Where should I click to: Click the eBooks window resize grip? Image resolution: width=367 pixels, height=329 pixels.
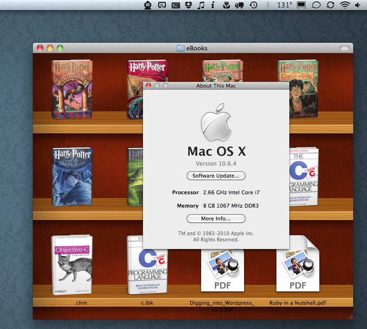point(350,317)
